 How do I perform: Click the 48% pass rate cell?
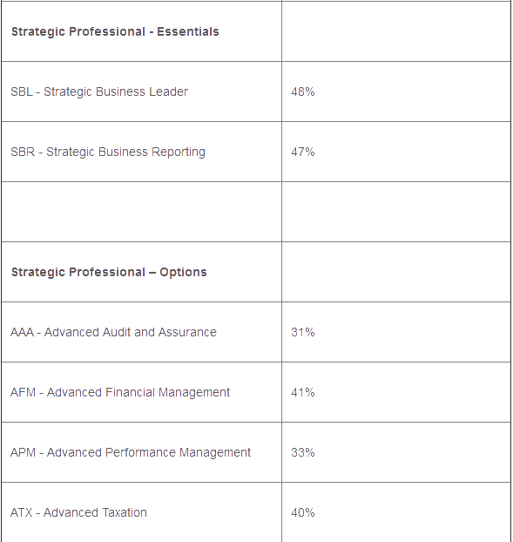click(x=396, y=91)
